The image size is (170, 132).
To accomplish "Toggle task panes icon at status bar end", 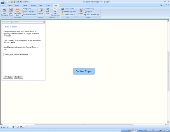I will click(x=167, y=130).
